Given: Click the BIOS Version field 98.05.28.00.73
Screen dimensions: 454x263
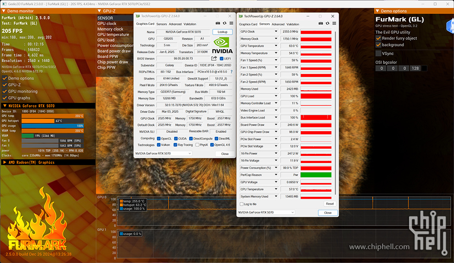Looking at the screenshot, I should coord(183,58).
